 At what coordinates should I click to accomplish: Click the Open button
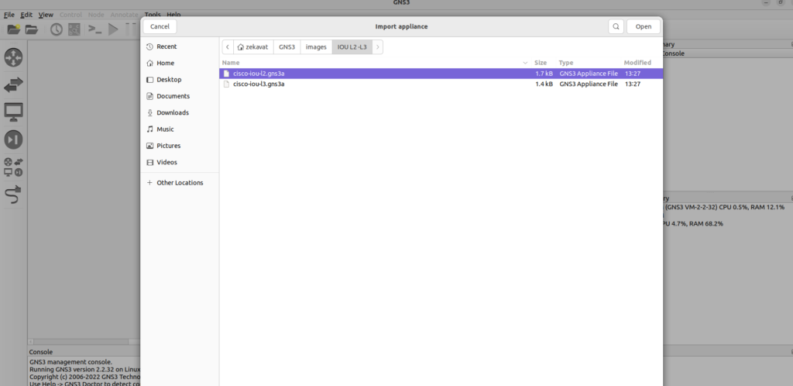(x=643, y=26)
